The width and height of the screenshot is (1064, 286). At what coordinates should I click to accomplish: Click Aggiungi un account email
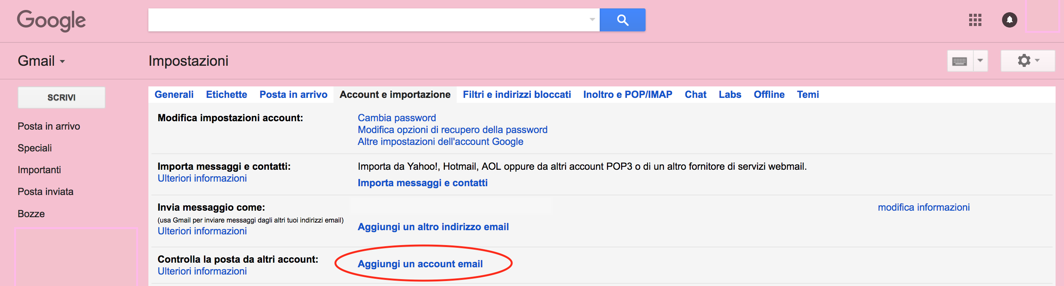[420, 264]
